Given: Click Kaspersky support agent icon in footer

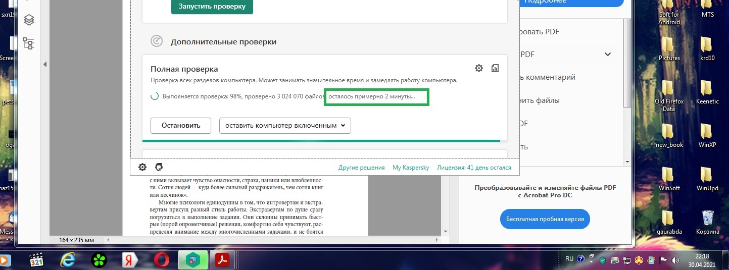Looking at the screenshot, I should tap(159, 167).
